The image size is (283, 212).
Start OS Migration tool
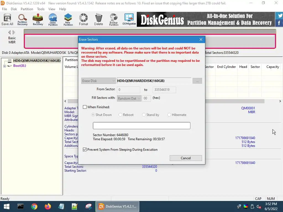tap(129, 20)
